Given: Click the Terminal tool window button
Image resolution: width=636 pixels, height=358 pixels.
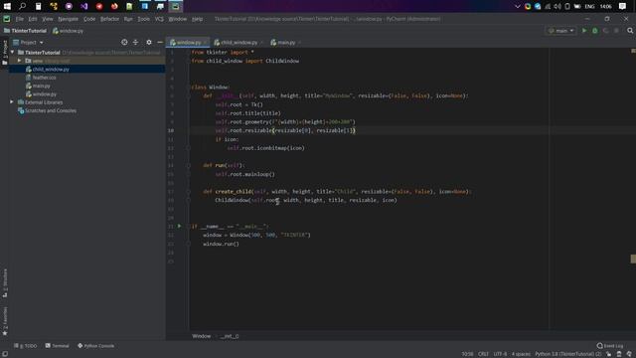Looking at the screenshot, I should point(58,346).
